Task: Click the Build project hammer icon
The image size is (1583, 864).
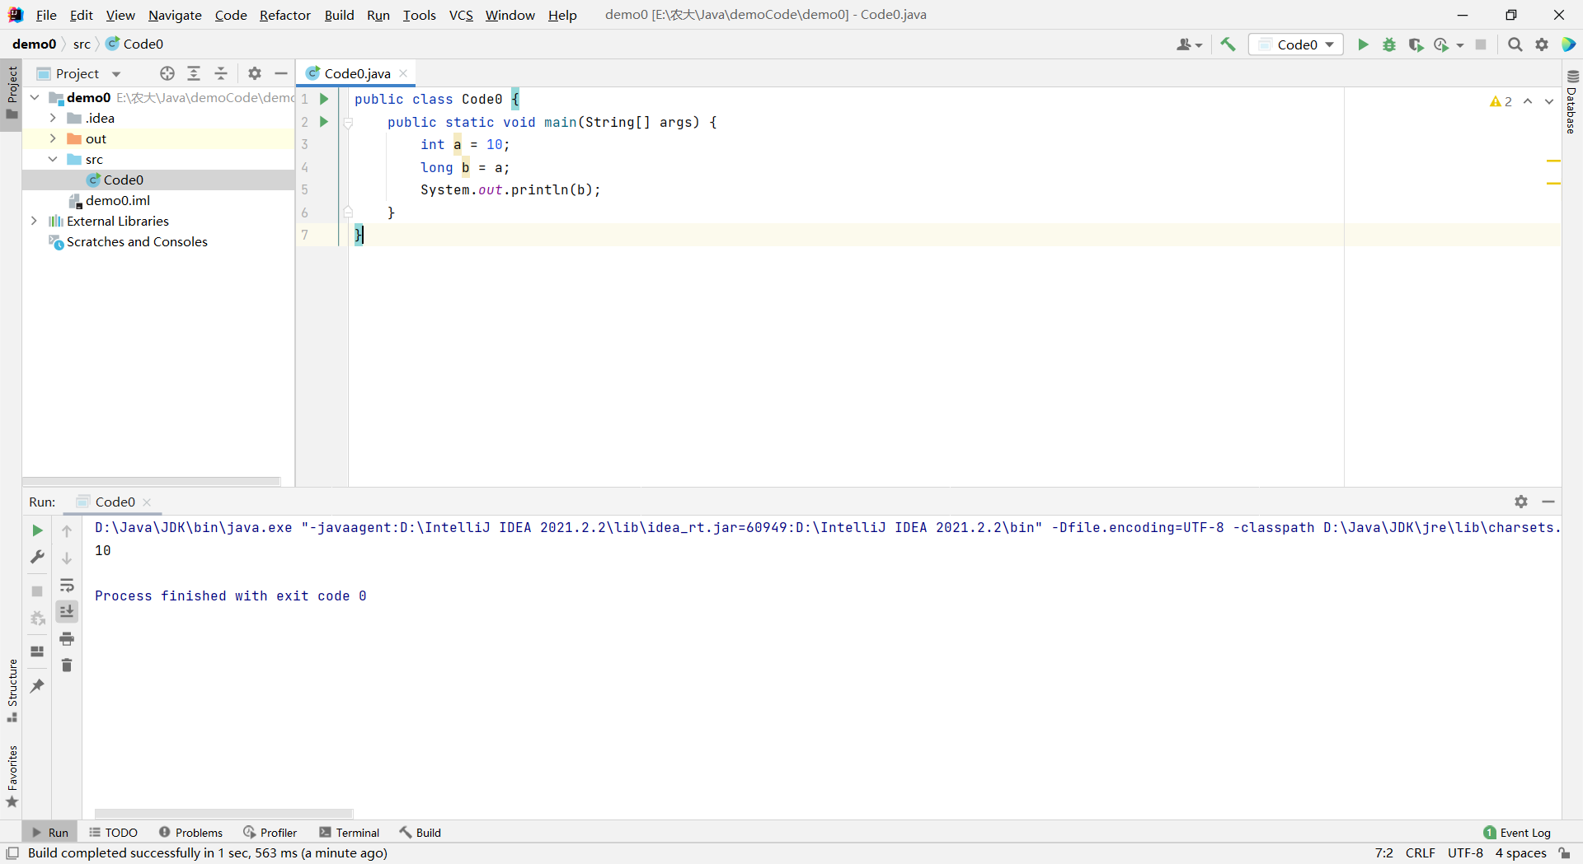Action: click(x=1228, y=44)
